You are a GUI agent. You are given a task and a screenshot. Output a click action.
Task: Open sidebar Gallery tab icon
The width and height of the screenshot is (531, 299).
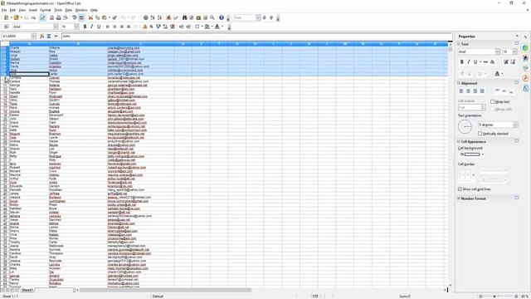(525, 68)
